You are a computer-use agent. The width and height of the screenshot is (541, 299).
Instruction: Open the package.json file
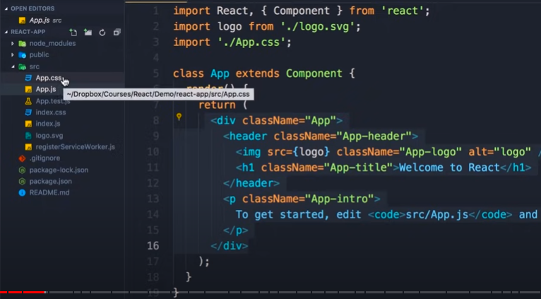(51, 181)
